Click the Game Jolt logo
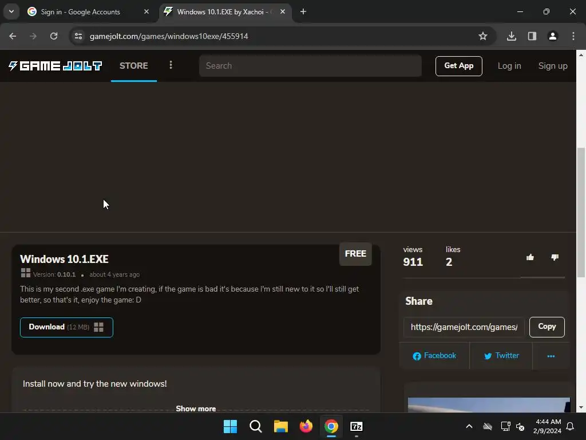Screen dimensions: 586x440 (56, 66)
